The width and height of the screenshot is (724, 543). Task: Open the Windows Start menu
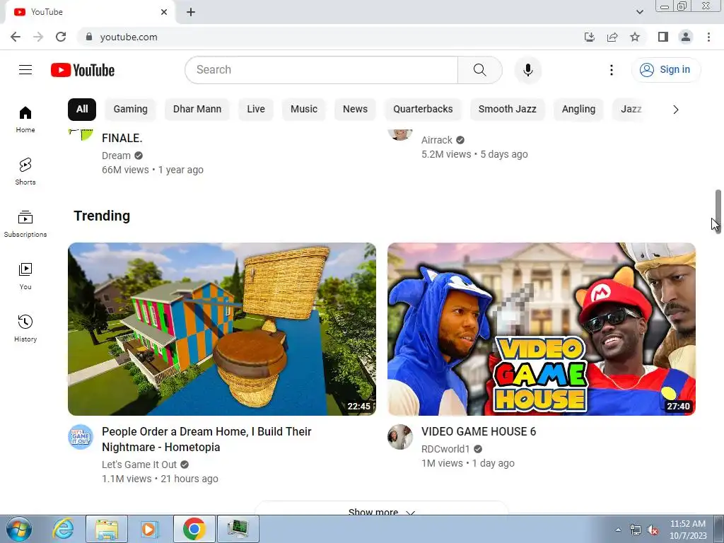tap(19, 529)
